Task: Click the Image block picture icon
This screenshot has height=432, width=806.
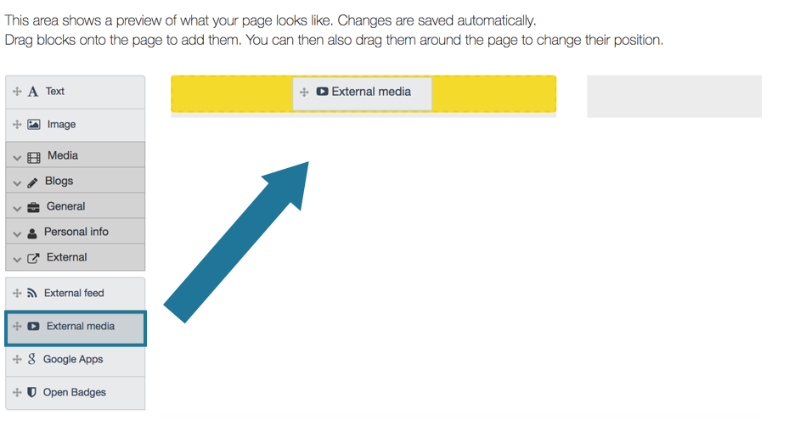Action: (x=34, y=125)
